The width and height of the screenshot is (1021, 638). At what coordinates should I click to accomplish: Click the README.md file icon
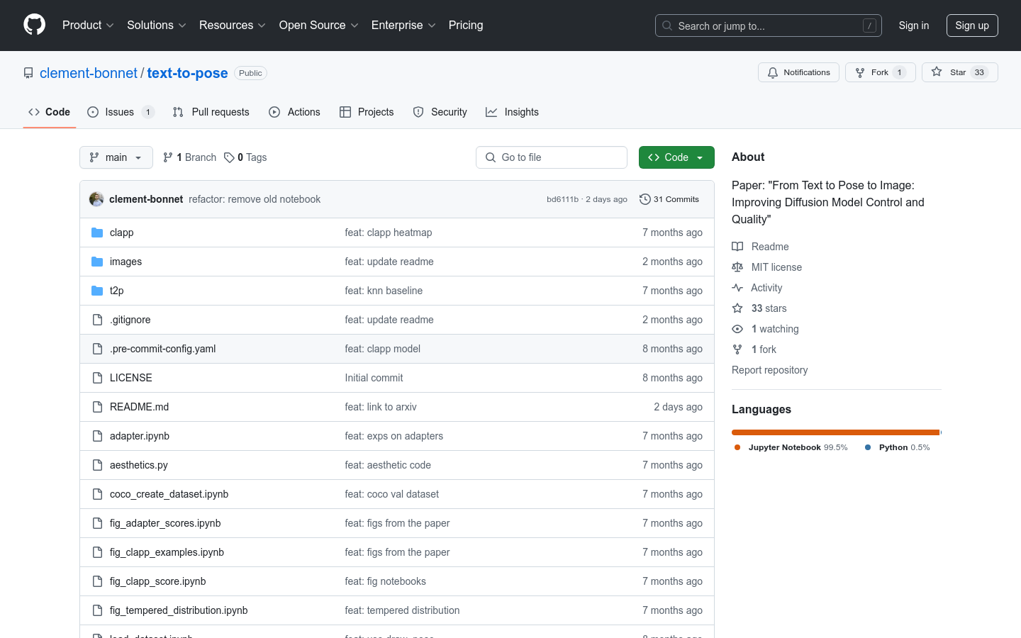click(97, 407)
